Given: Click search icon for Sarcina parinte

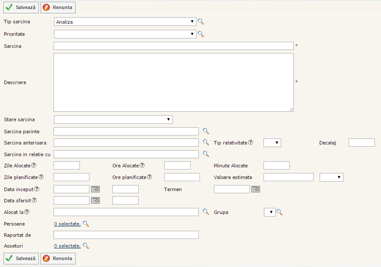Looking at the screenshot, I should [206, 131].
